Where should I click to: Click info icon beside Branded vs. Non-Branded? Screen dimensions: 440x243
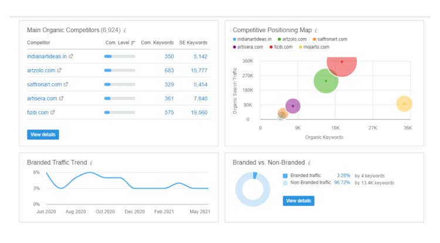click(309, 163)
